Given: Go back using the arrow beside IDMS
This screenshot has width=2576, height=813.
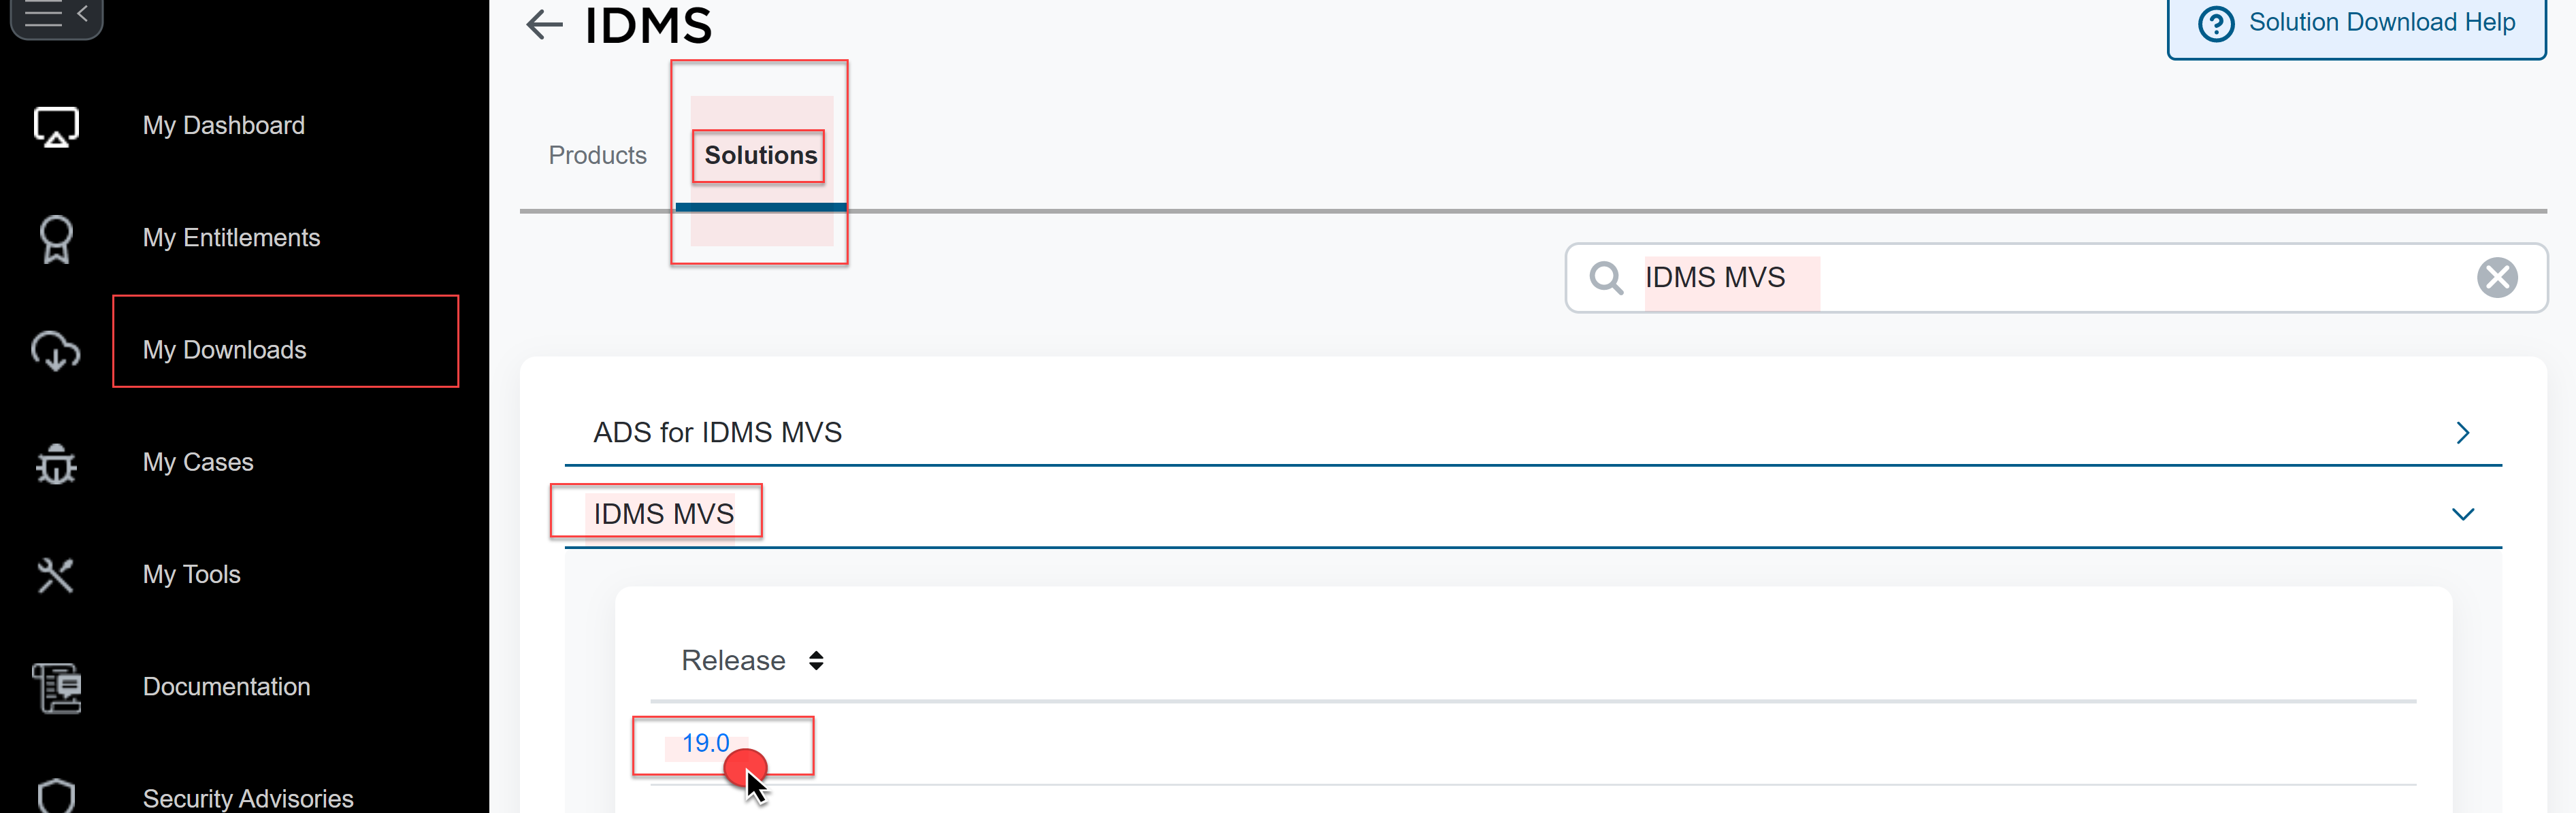Looking at the screenshot, I should (x=544, y=24).
